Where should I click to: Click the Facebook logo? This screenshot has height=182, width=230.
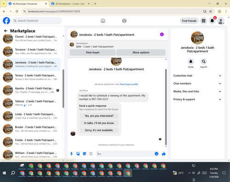[x=6, y=21]
